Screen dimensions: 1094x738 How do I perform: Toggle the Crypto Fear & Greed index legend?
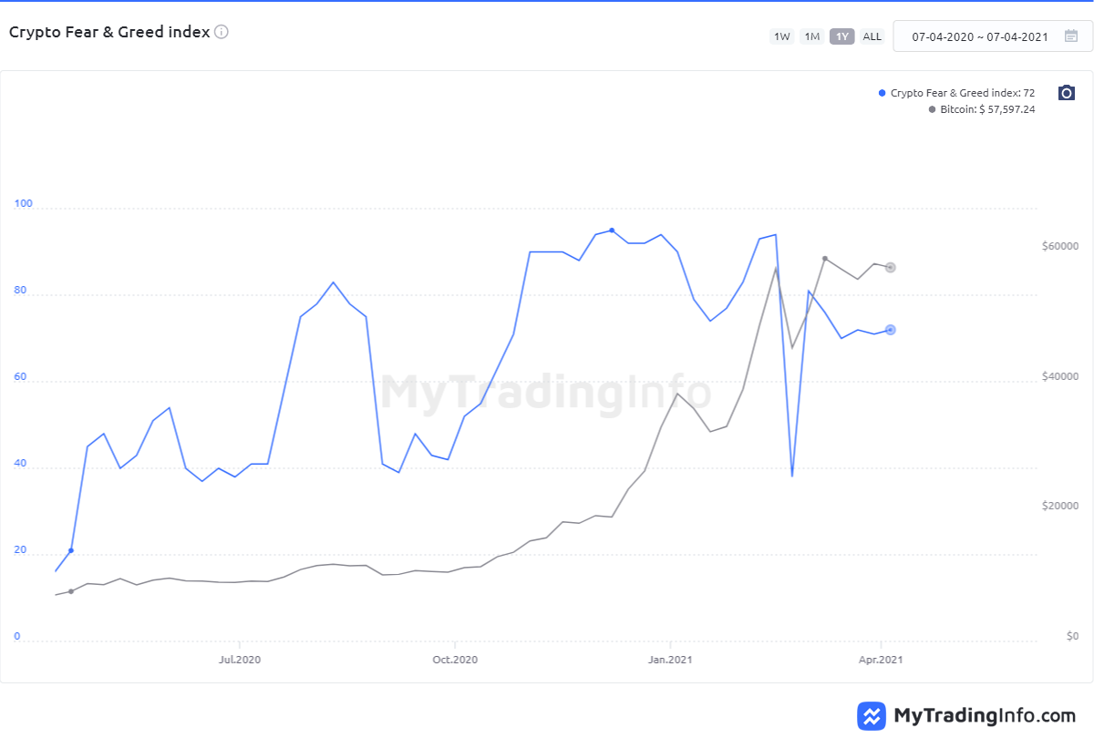[x=956, y=93]
